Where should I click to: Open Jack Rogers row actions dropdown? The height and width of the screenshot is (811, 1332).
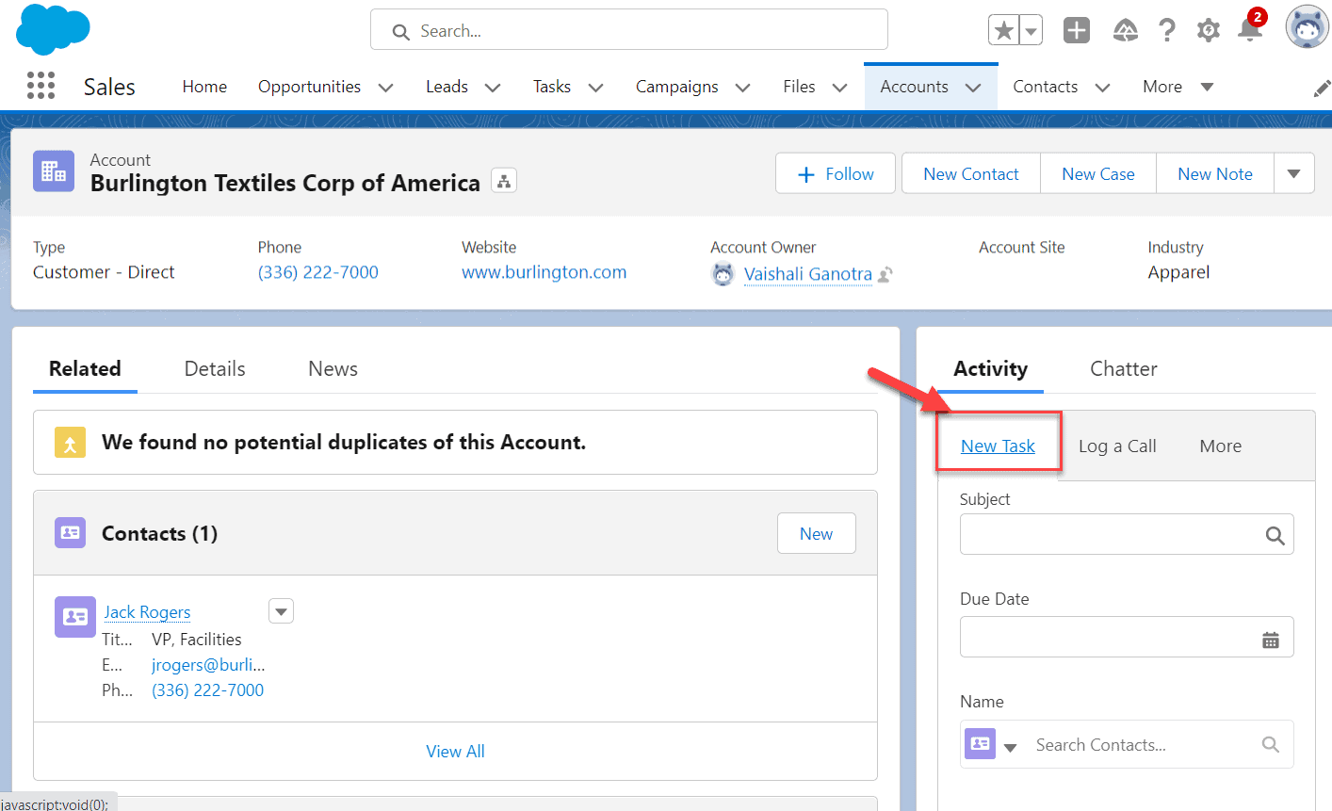[x=281, y=611]
